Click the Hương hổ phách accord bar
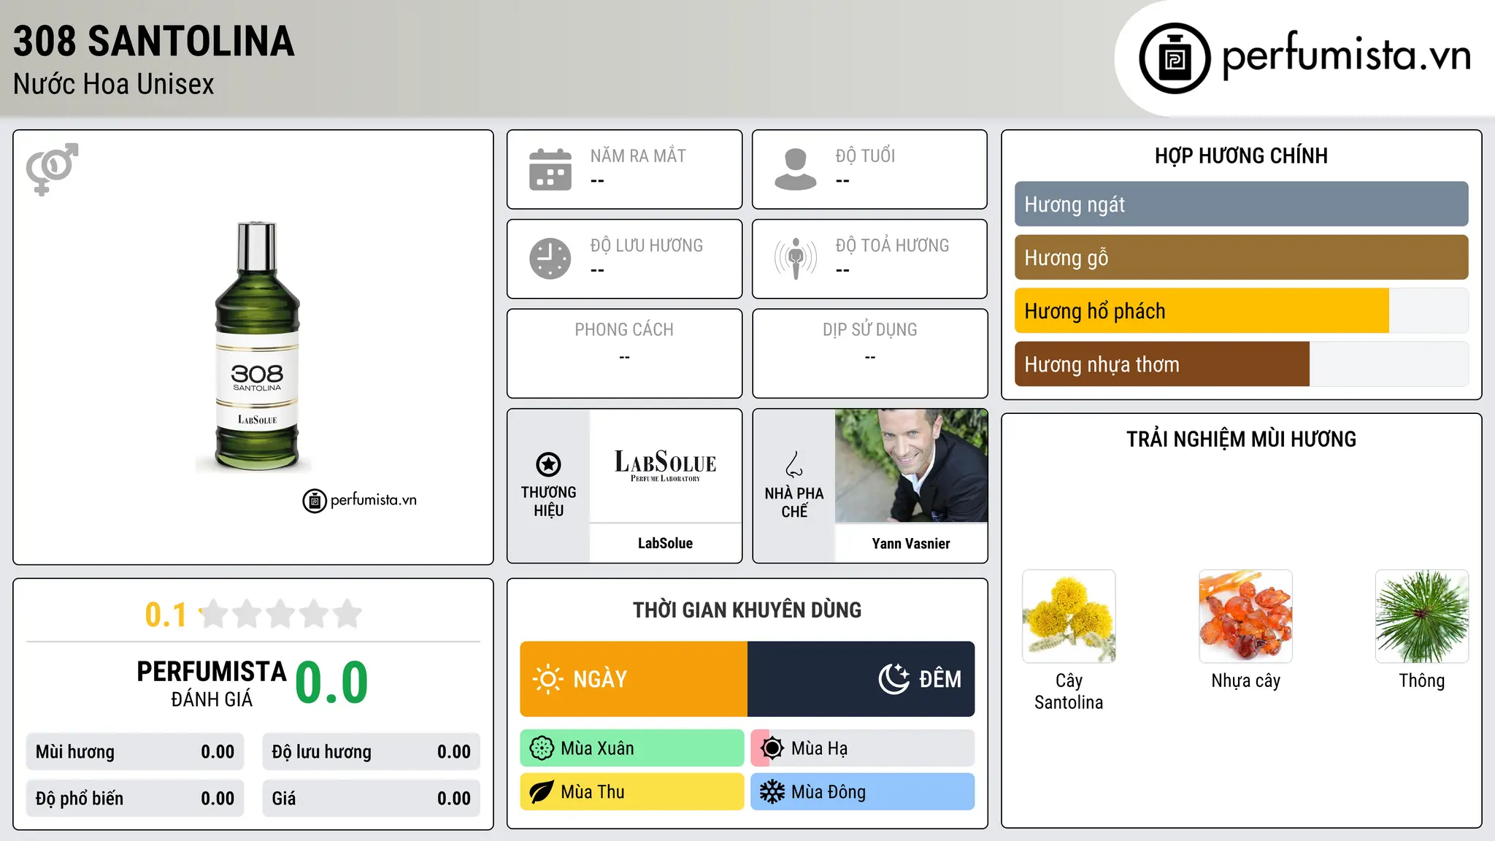The height and width of the screenshot is (841, 1495). (1241, 311)
